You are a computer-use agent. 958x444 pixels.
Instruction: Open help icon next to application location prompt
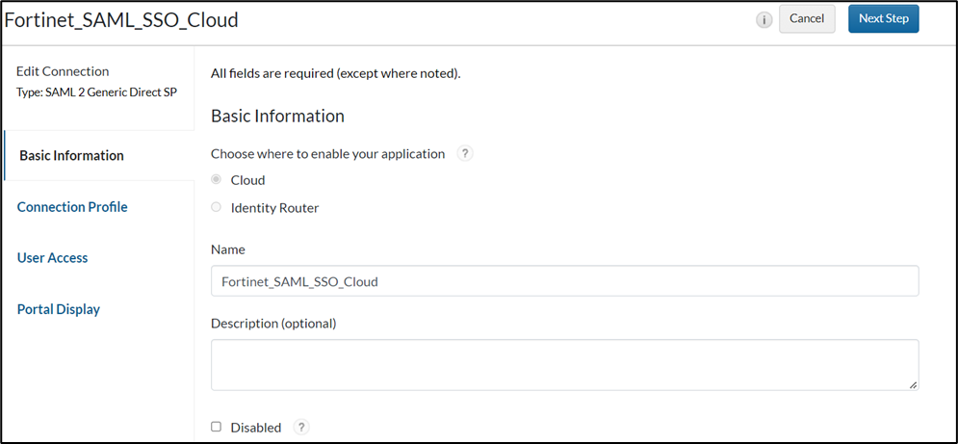pyautogui.click(x=465, y=153)
